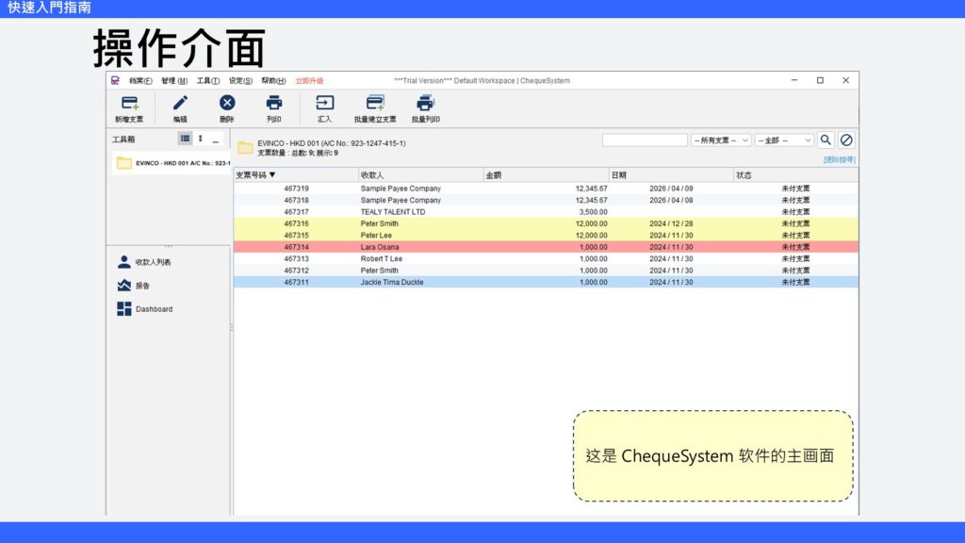Open the 设定(S) menu
Viewport: 965px width, 543px height.
[240, 81]
